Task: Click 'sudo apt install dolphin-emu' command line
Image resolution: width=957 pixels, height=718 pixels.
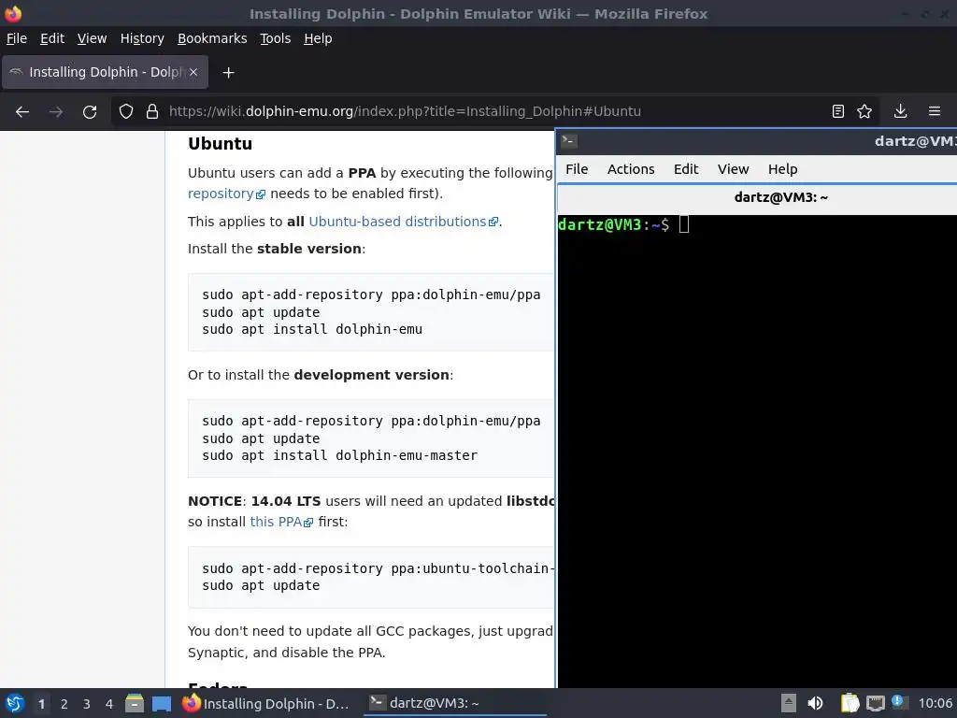Action: pyautogui.click(x=312, y=330)
